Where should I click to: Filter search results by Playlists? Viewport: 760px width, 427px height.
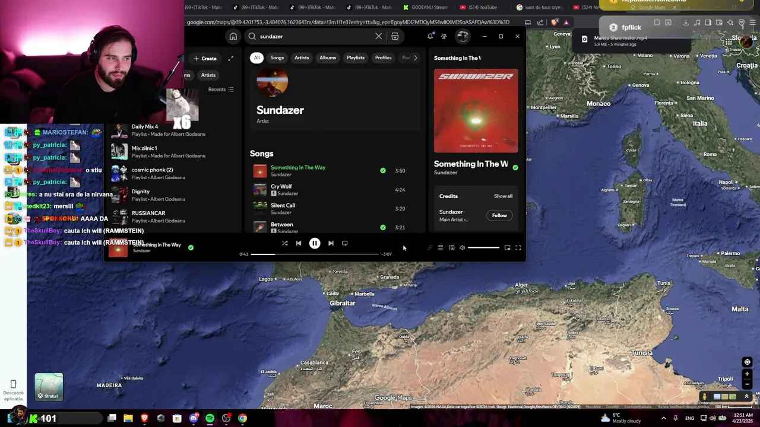click(356, 58)
